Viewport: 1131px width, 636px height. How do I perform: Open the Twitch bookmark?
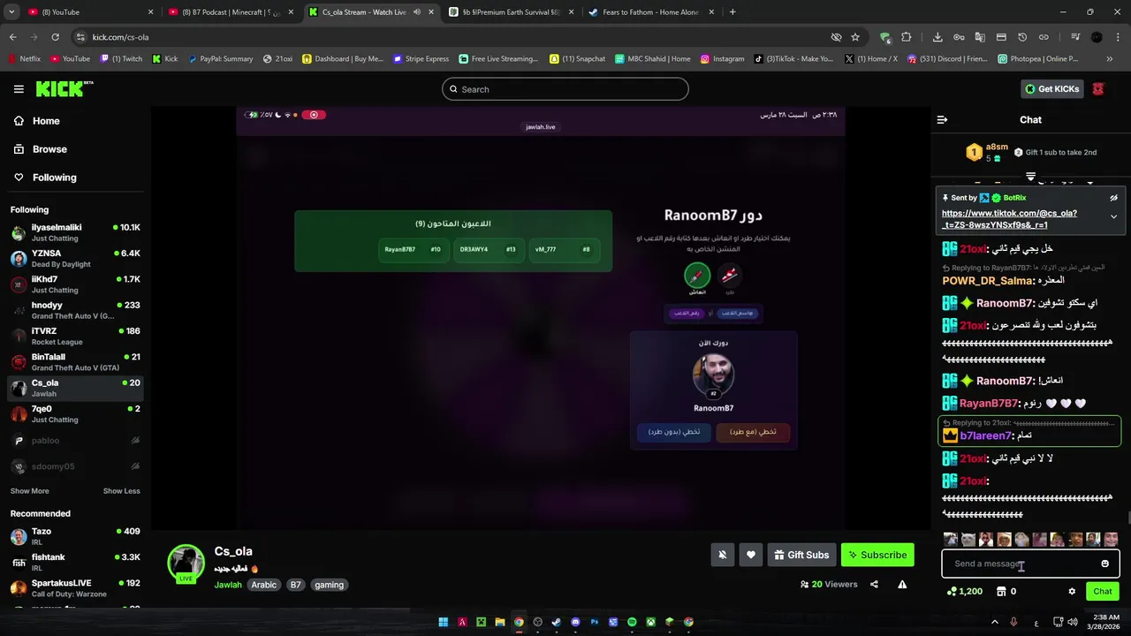click(x=121, y=59)
